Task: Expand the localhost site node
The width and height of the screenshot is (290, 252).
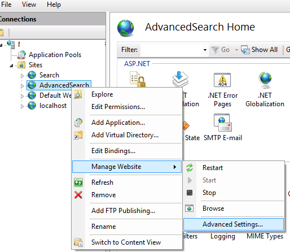Action: tap(22, 106)
